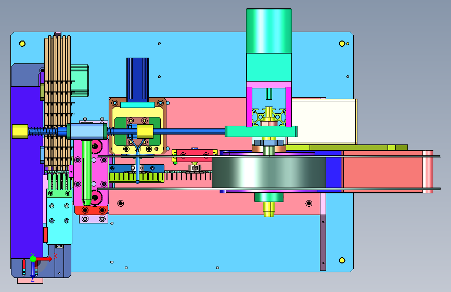Image resolution: width=451 pixels, height=292 pixels.
Task: Select the red clamp below the magenta bracket
Action: [91, 210]
